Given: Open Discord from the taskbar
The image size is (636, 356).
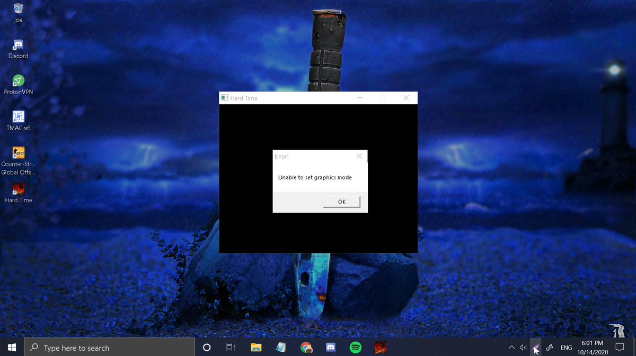Looking at the screenshot, I should (x=331, y=348).
